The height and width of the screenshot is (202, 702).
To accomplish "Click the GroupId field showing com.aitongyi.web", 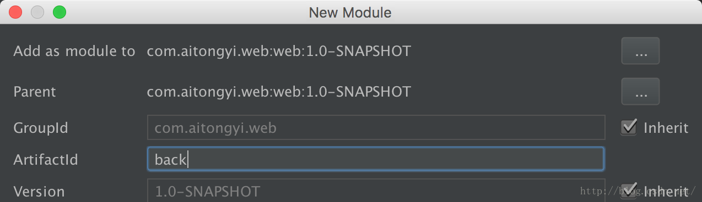I will pyautogui.click(x=376, y=127).
